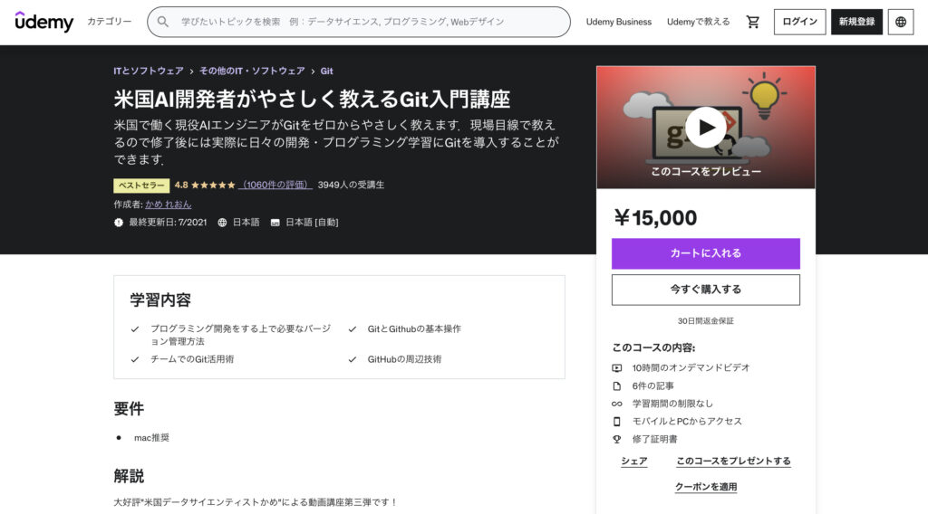The width and height of the screenshot is (928, 514).
Task: Click 今すぐ購入する button
Action: (705, 290)
